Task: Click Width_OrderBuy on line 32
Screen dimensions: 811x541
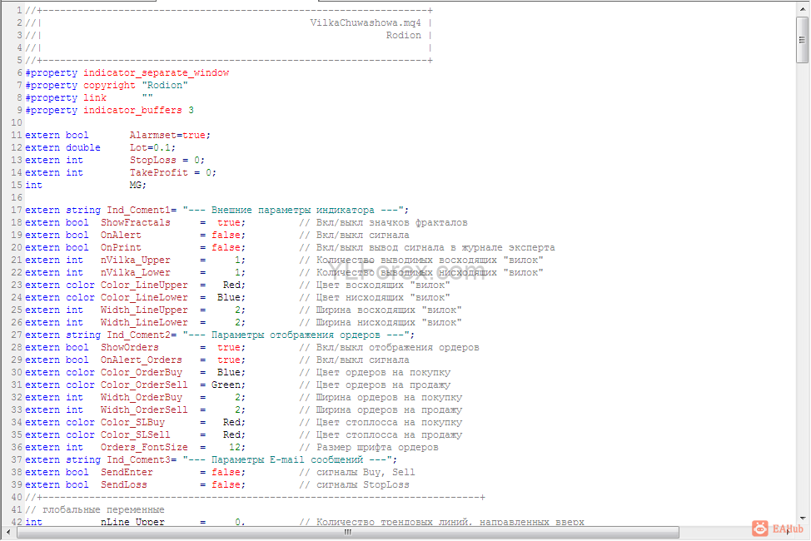Action: pos(142,397)
